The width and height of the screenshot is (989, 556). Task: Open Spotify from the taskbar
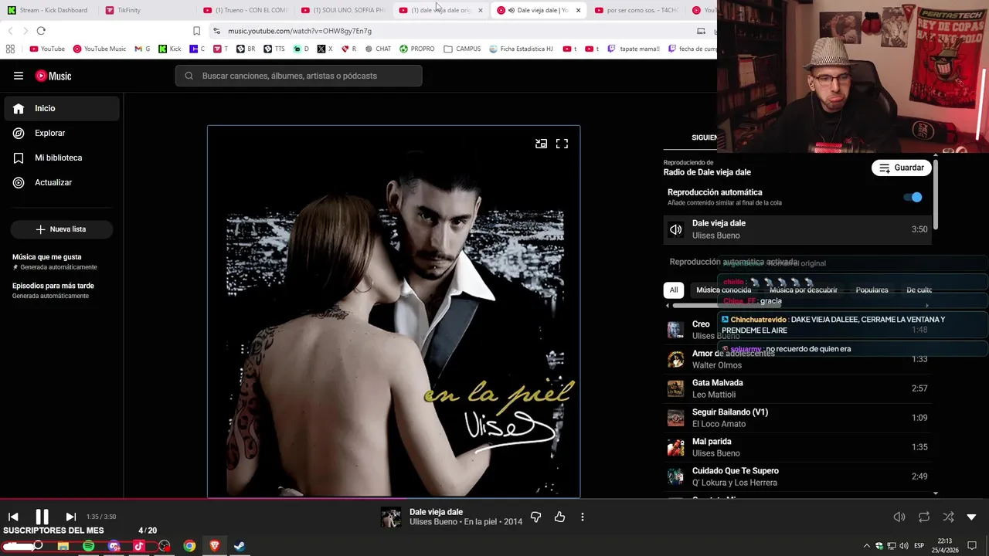pos(88,546)
